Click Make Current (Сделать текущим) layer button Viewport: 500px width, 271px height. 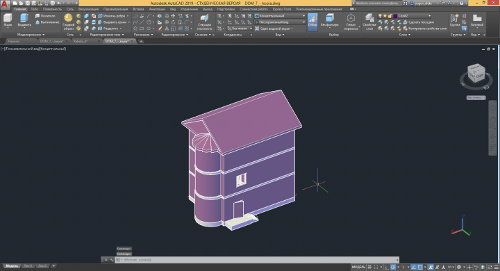418,22
